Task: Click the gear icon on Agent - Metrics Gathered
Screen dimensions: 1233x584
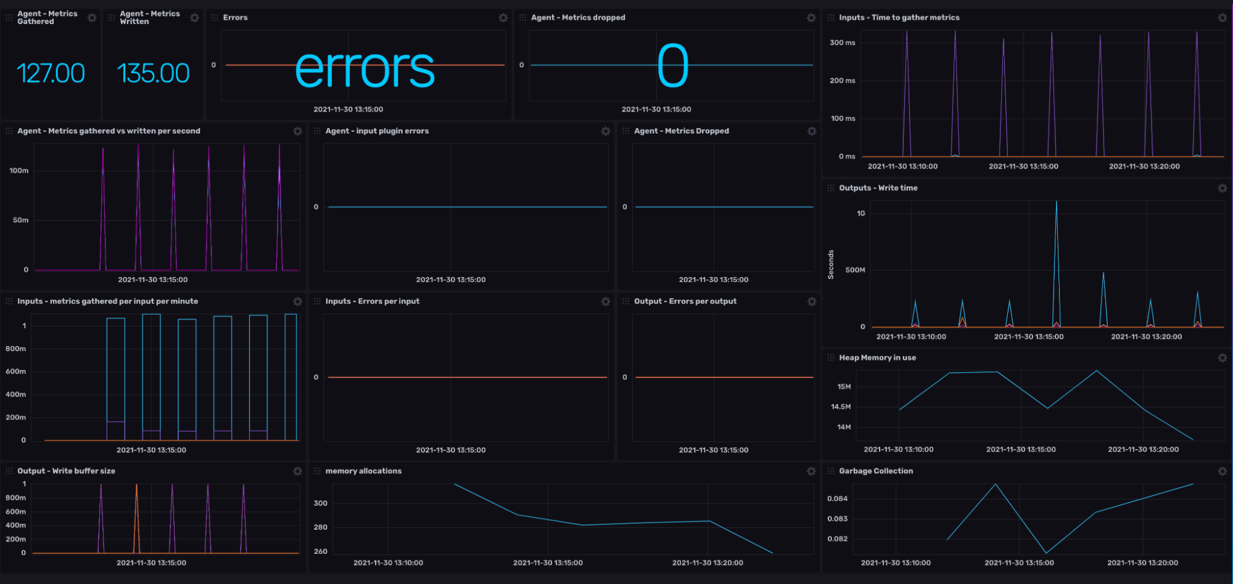Action: click(92, 18)
